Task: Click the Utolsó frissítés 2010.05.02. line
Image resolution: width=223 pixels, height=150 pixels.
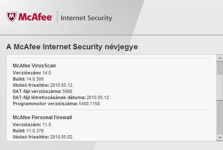Action: coord(43,137)
